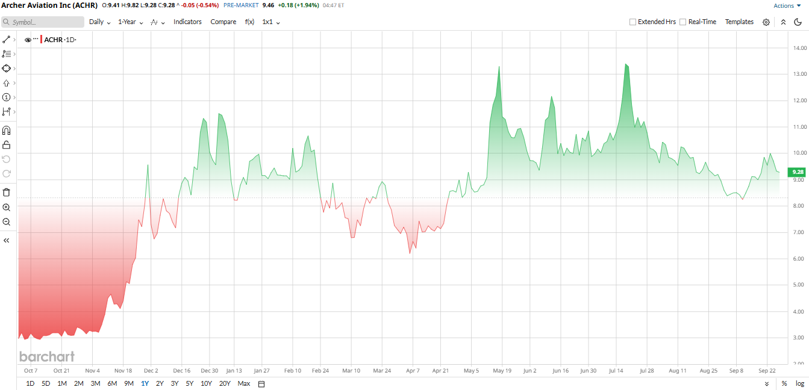This screenshot has width=809, height=390.
Task: Pick the numbered annotation tool
Action: (x=7, y=97)
